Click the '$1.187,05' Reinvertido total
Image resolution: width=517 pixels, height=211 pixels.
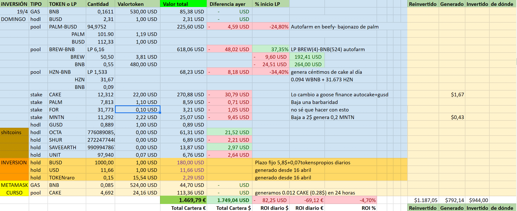[423, 200]
